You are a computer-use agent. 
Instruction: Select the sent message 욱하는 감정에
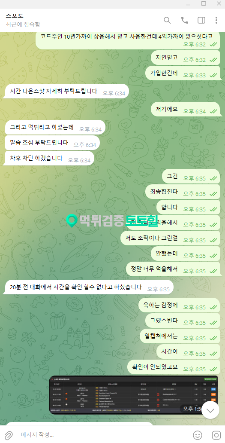click(179, 305)
